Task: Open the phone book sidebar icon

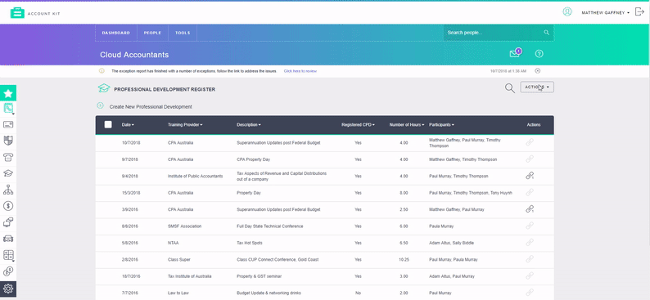Action: point(8,109)
